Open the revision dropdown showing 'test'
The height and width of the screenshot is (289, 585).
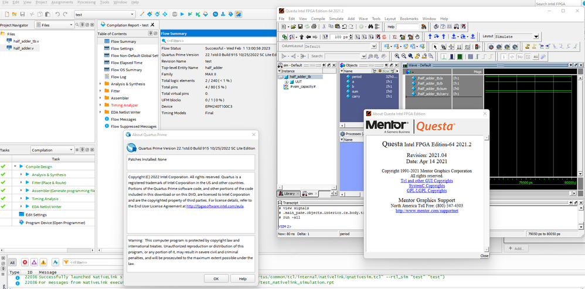104,15
